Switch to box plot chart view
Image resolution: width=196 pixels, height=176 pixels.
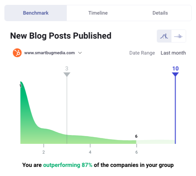click(x=178, y=36)
